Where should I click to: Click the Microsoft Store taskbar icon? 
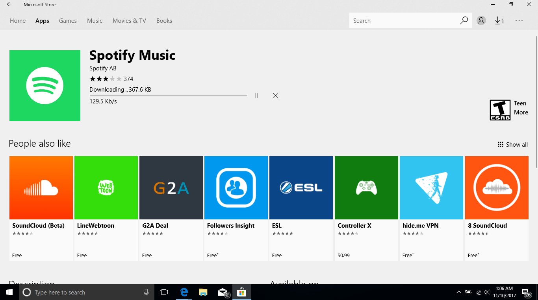point(241,292)
